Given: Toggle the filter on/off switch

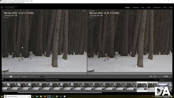Looking at the screenshot, I should pos(172,80).
